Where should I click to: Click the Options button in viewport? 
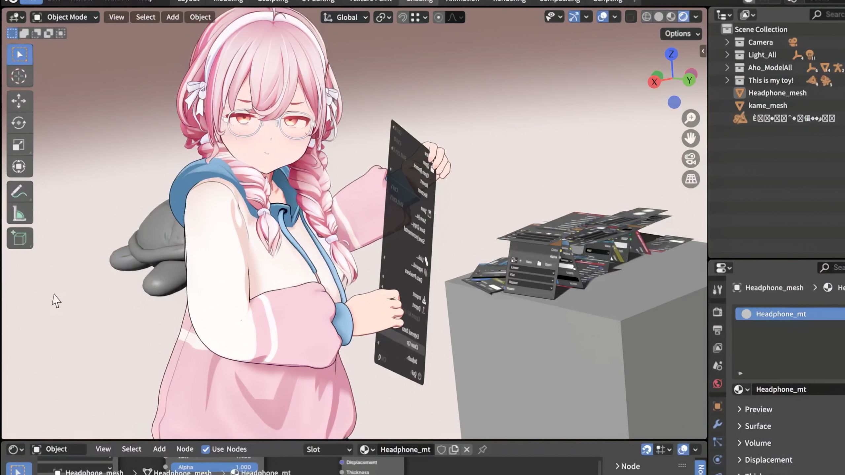tap(681, 34)
